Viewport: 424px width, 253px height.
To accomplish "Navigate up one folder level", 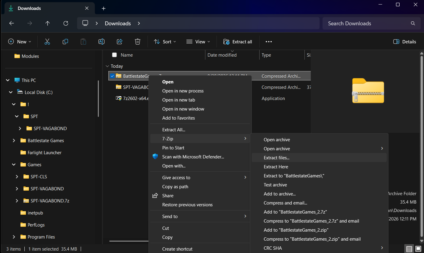I will (48, 23).
